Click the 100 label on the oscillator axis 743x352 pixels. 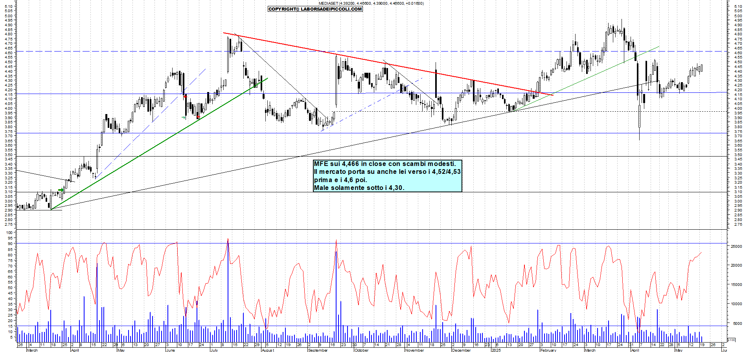(x=9, y=232)
